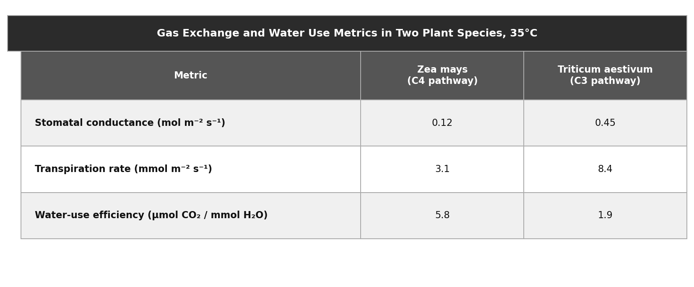694x287 pixels.
Task: Click the Zea mays header text
Action: 442,70
